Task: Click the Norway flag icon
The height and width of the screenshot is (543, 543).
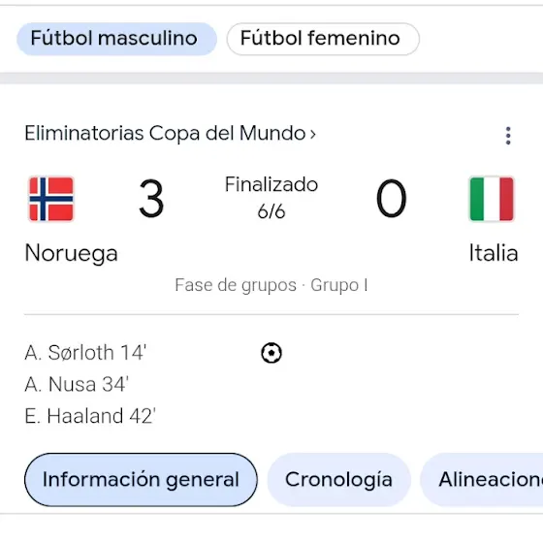Action: click(51, 199)
